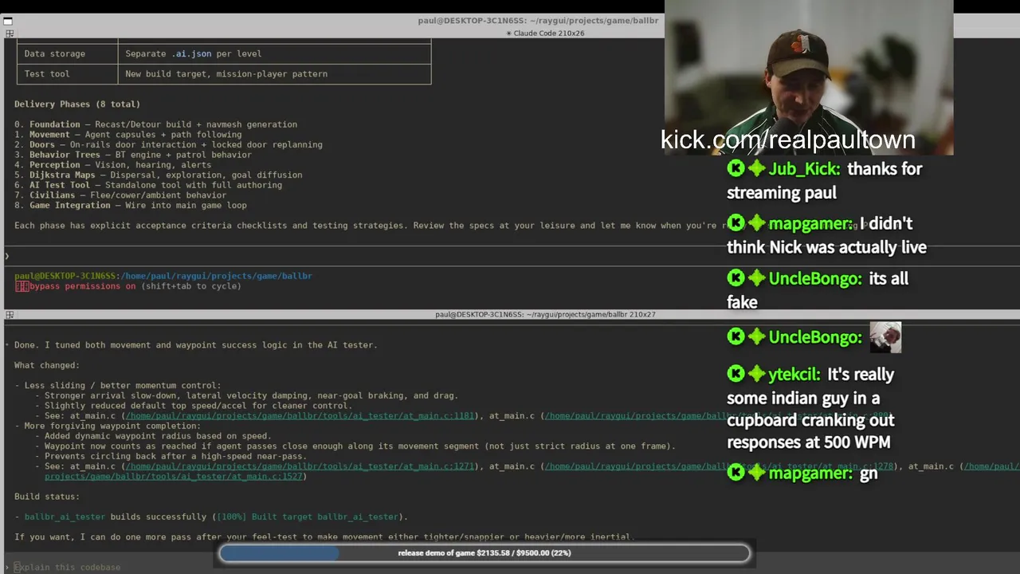
Task: Click the webcam feed thumbnail
Action: pyautogui.click(x=808, y=77)
